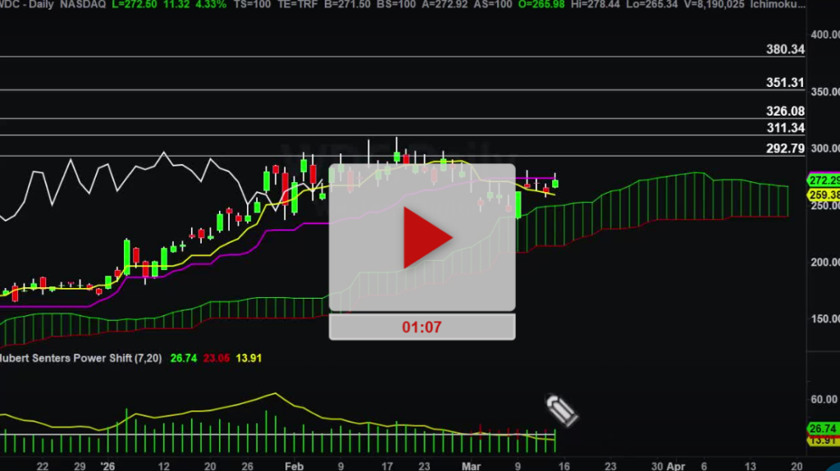Viewport: 840px width, 471px height.
Task: Click the red play button
Action: (x=427, y=237)
